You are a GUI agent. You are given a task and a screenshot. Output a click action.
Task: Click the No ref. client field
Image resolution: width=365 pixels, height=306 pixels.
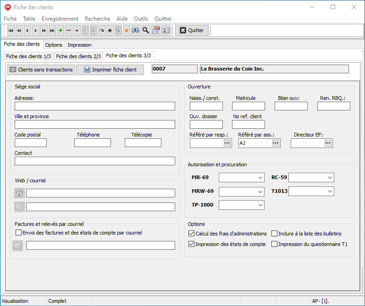coord(249,125)
